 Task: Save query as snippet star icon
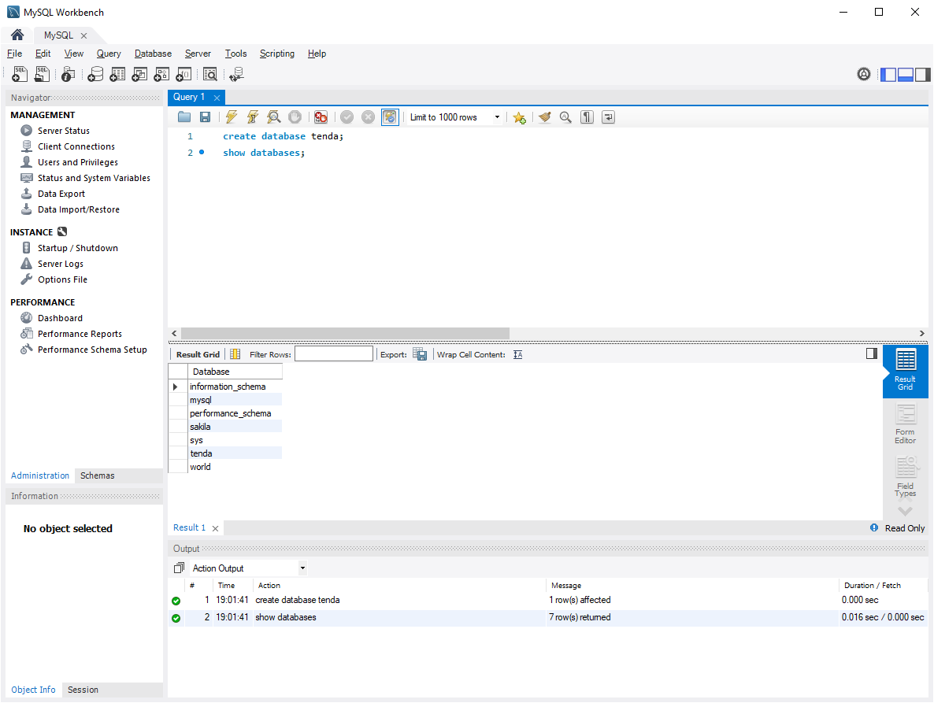(x=520, y=118)
